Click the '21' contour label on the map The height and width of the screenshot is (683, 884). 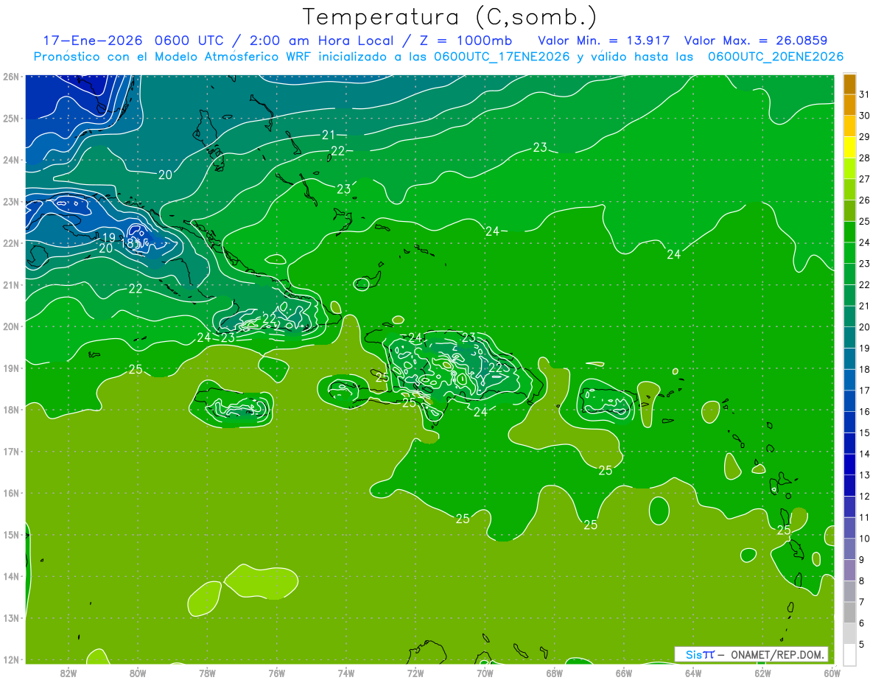click(x=329, y=135)
